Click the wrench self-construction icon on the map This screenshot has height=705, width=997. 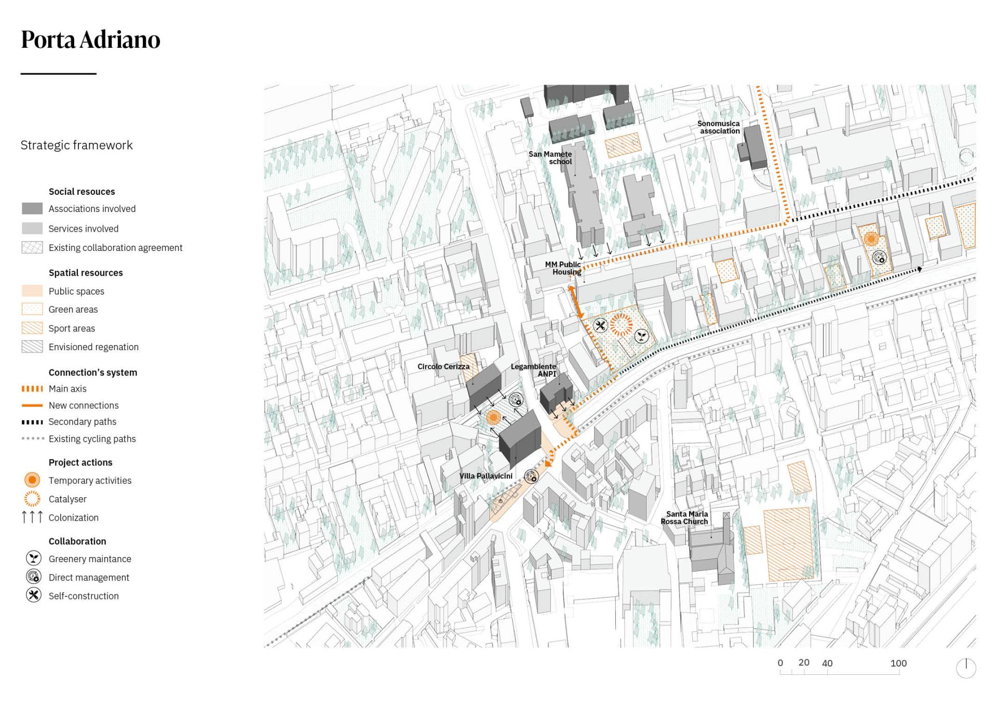click(x=600, y=326)
